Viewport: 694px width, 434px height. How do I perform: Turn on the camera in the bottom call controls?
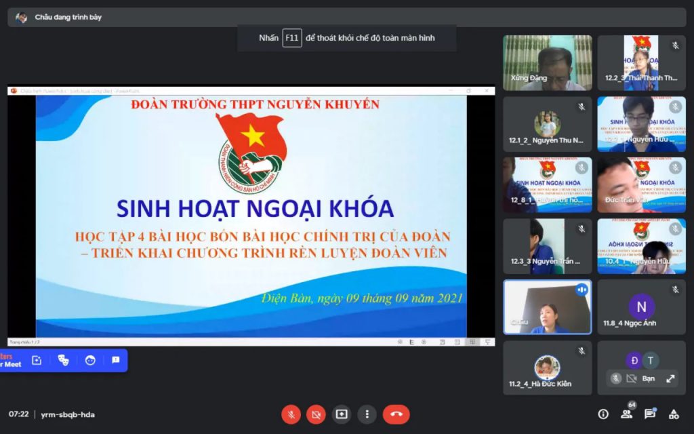click(316, 414)
